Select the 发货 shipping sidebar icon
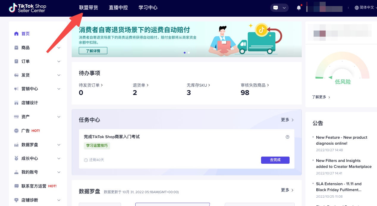This screenshot has width=377, height=206. 17,75
